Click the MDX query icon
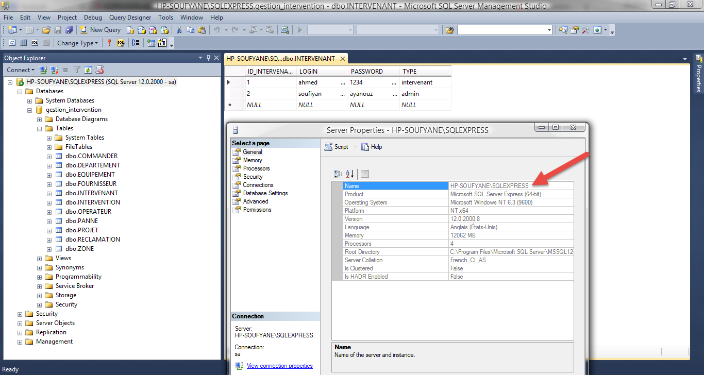This screenshot has width=704, height=375. 142,30
